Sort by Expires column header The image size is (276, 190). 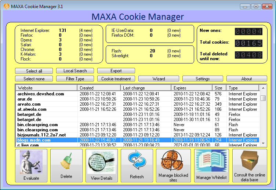point(192,88)
